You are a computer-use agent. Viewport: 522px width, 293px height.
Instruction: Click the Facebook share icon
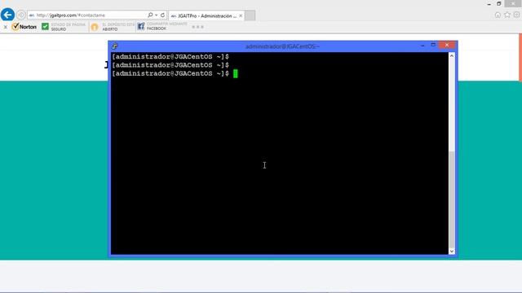[141, 26]
